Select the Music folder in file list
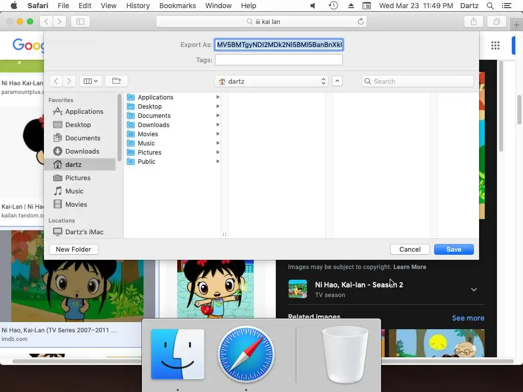 tap(173, 143)
